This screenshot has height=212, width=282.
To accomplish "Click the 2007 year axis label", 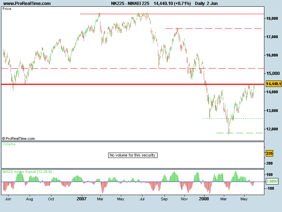I will click(81, 199).
